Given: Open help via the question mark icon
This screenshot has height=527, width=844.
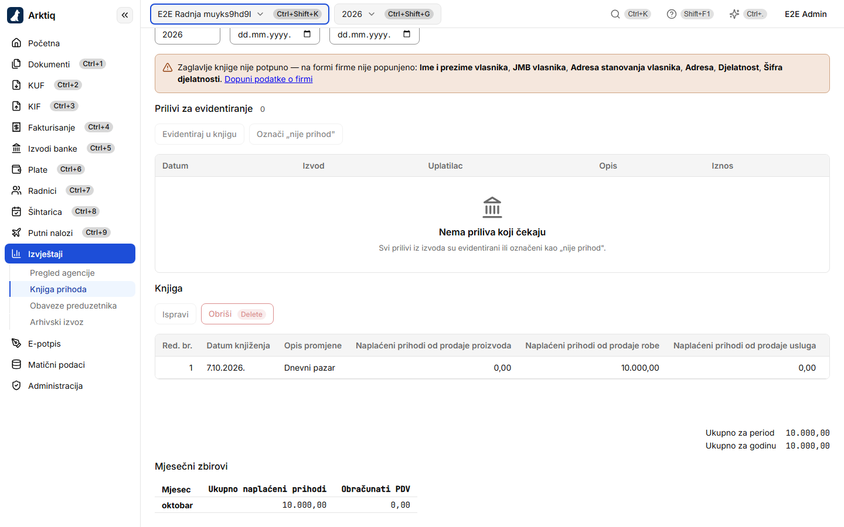Looking at the screenshot, I should (672, 14).
